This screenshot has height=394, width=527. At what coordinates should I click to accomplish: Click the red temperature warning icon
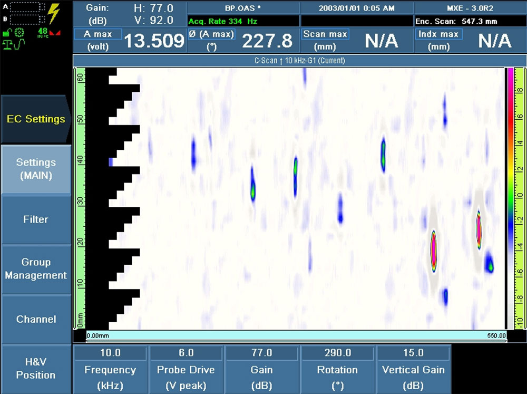click(x=55, y=33)
